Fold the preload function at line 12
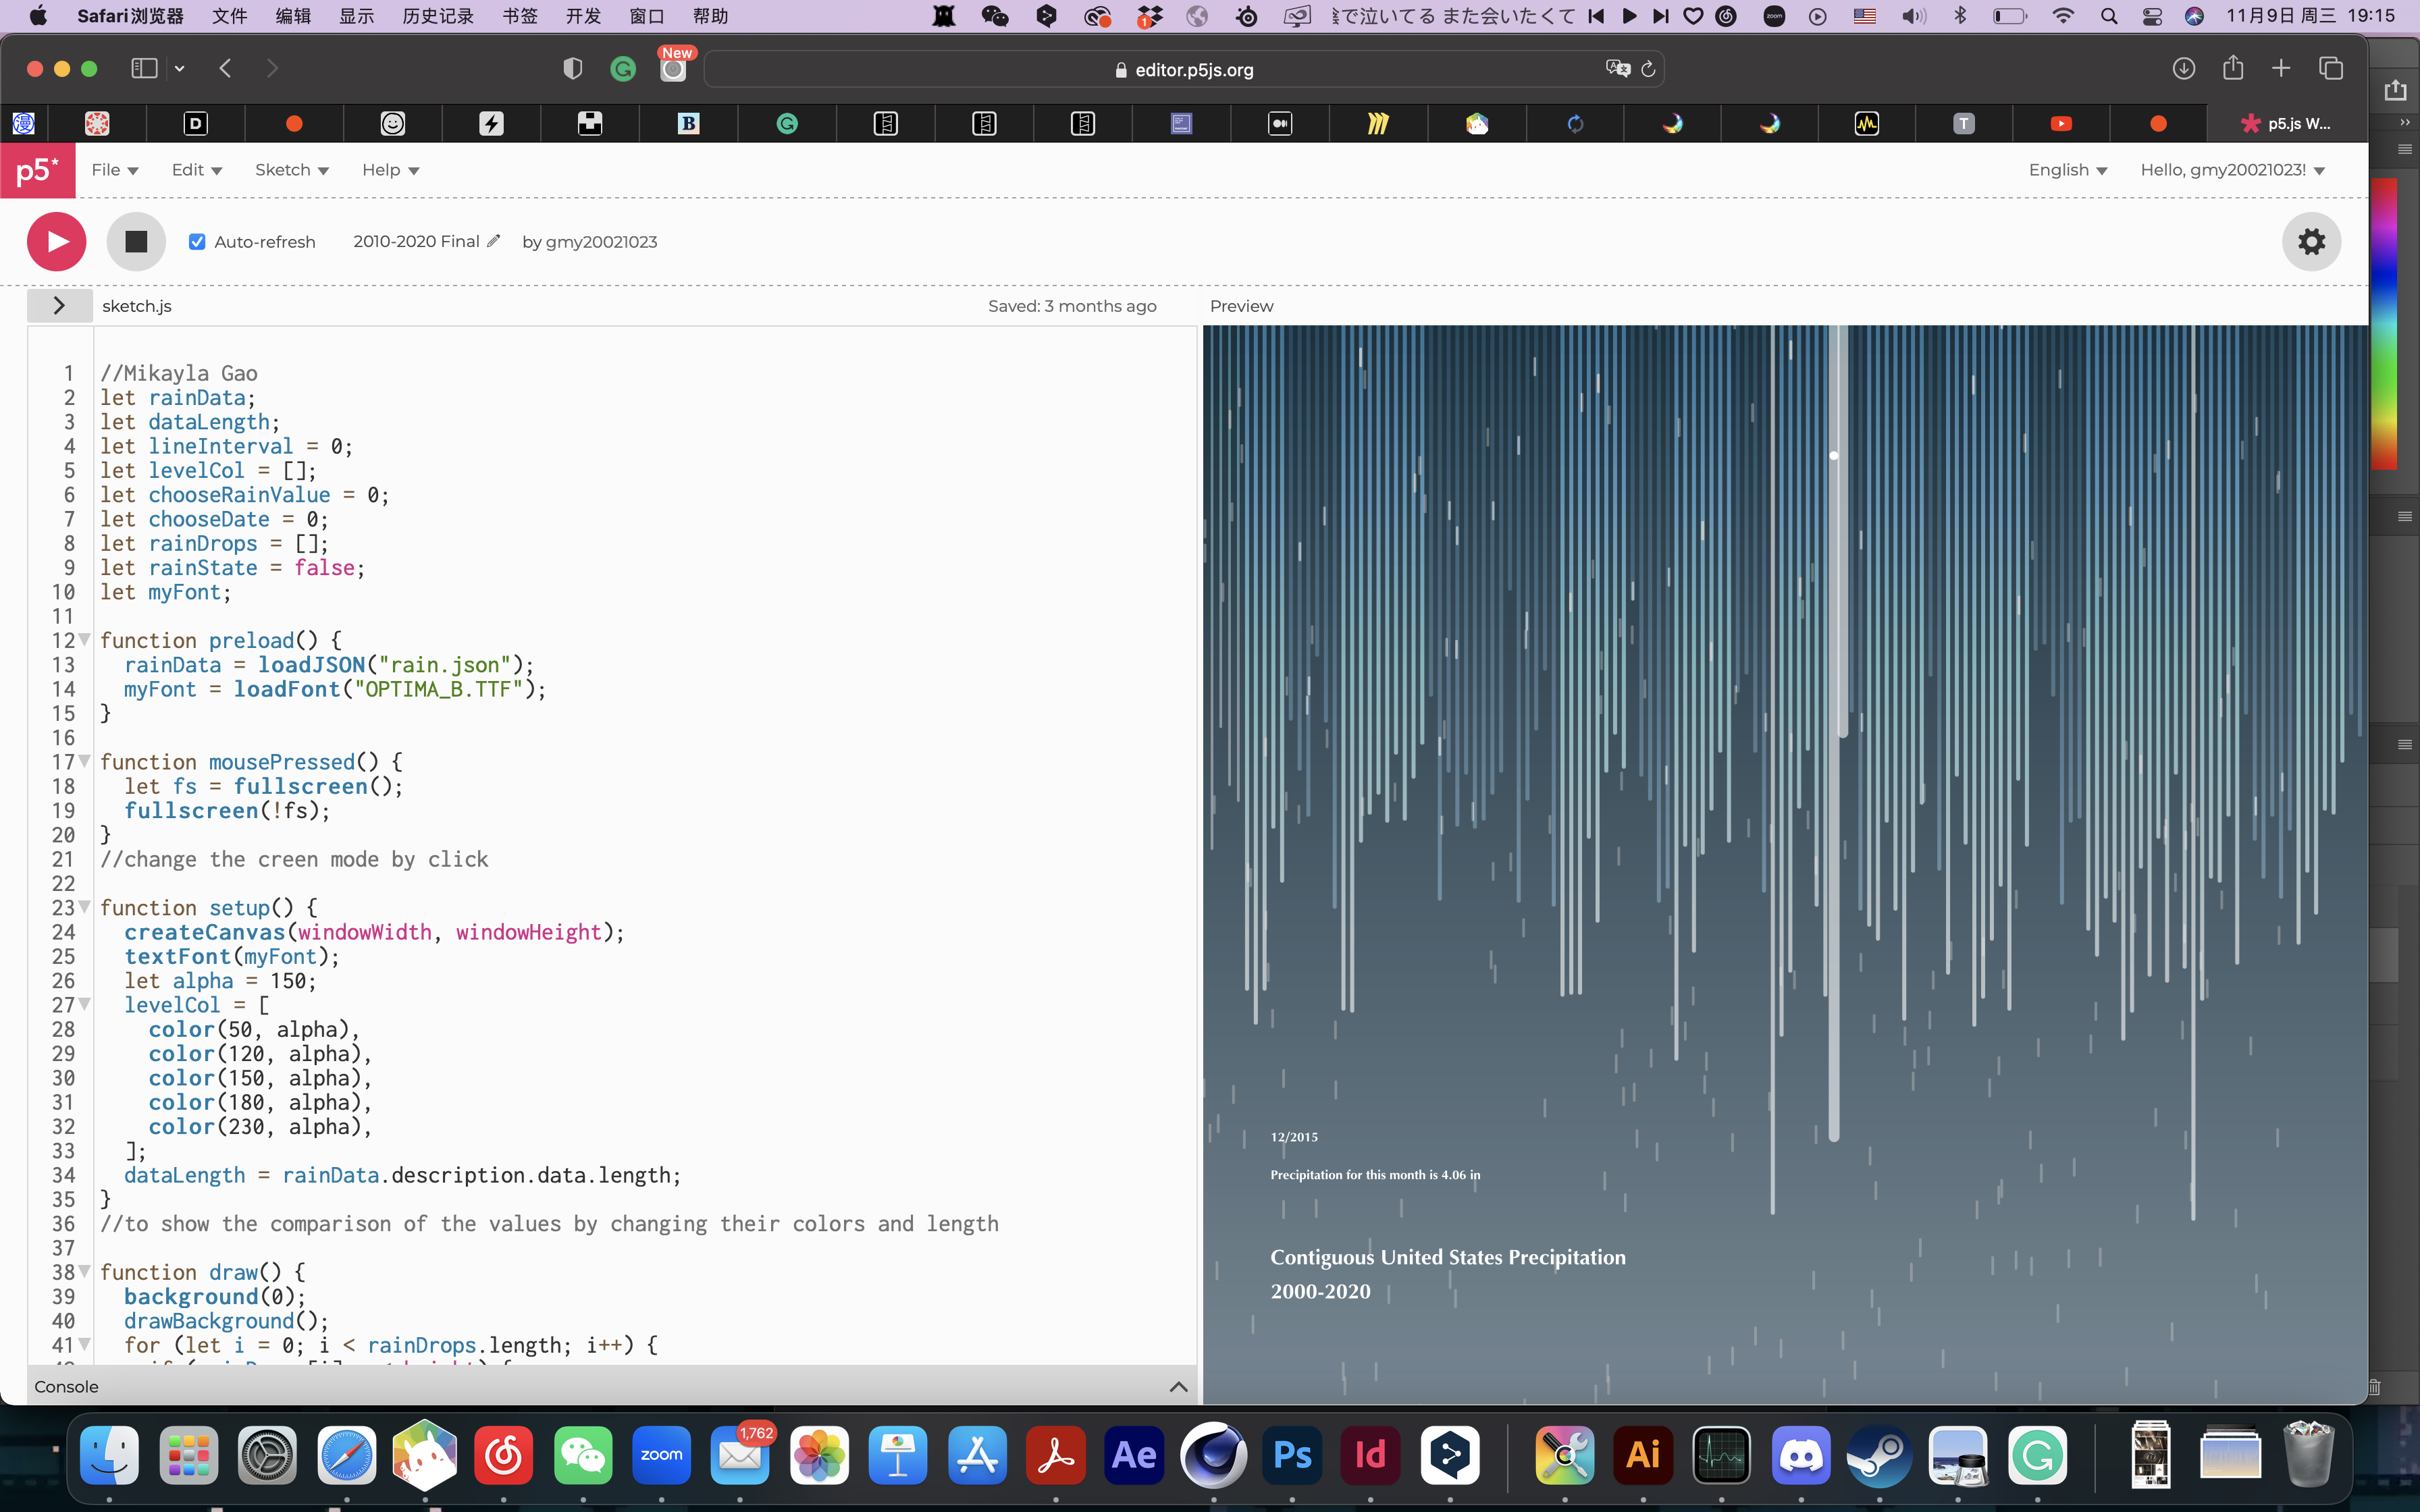 pos(85,640)
